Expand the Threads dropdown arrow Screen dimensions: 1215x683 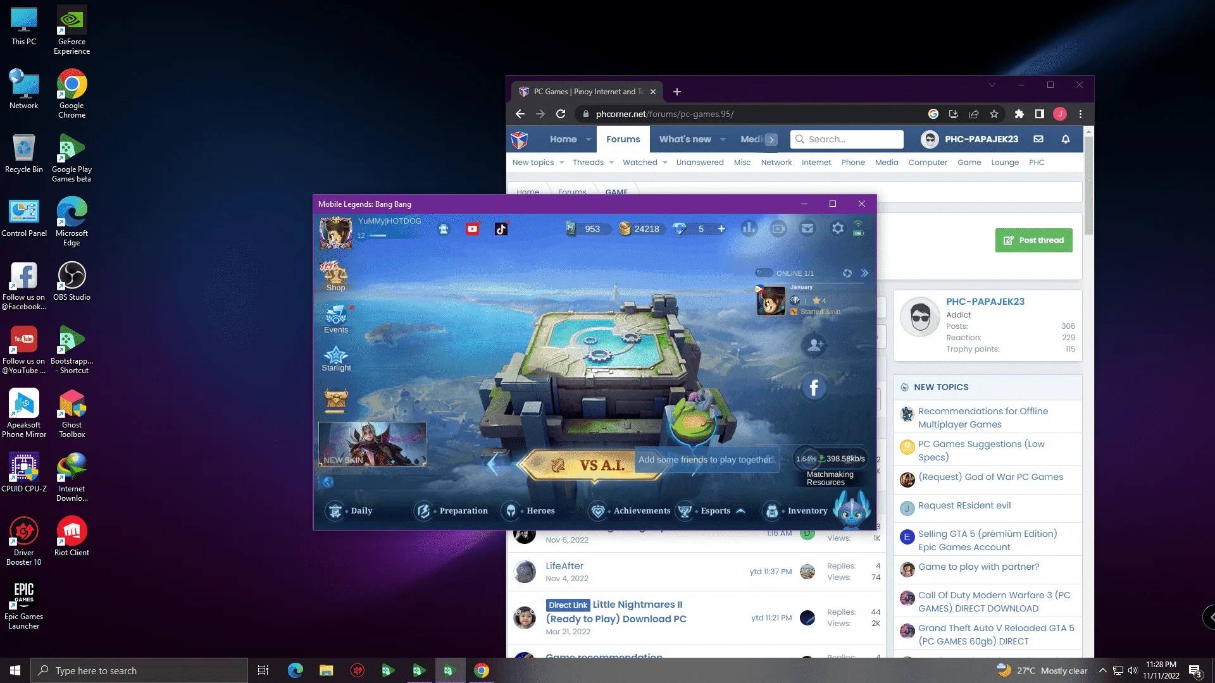(x=611, y=163)
